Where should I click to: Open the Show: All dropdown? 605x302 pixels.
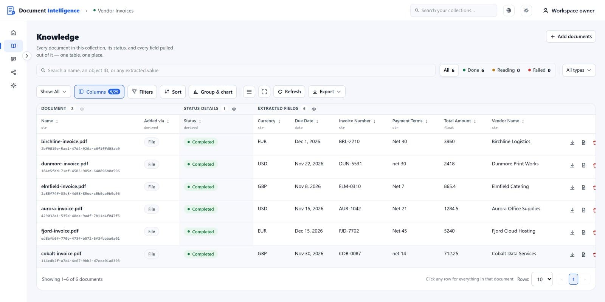click(53, 92)
